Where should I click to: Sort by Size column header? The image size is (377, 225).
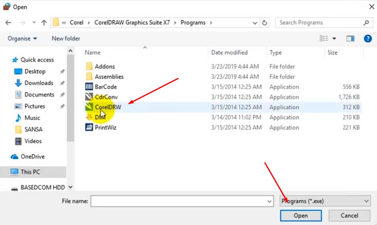(x=333, y=52)
